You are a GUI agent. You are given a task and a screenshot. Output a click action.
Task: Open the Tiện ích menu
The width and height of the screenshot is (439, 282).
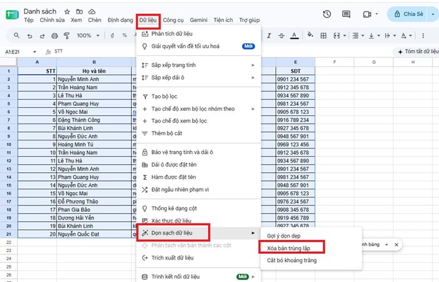point(223,20)
